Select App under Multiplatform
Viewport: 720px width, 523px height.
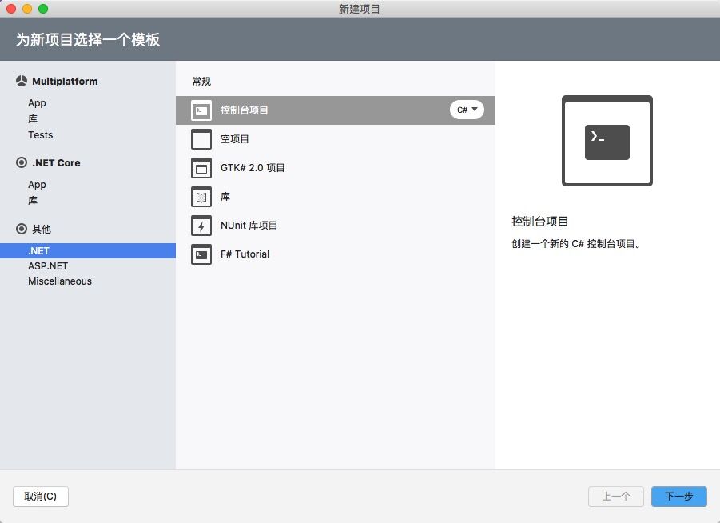click(x=37, y=103)
